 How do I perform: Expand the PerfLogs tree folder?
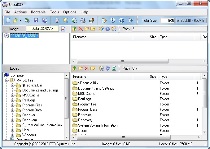click(12, 100)
